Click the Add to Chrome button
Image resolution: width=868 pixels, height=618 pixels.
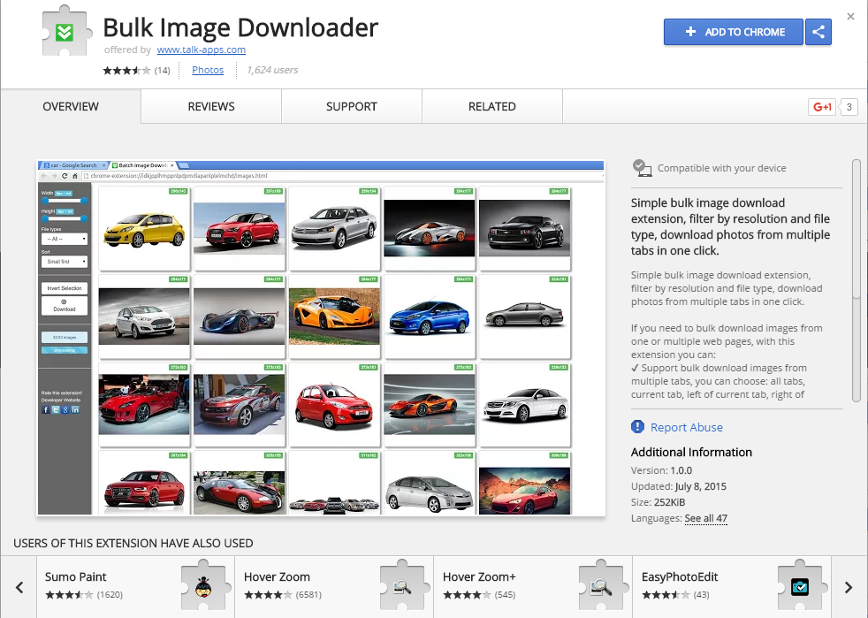pyautogui.click(x=734, y=32)
